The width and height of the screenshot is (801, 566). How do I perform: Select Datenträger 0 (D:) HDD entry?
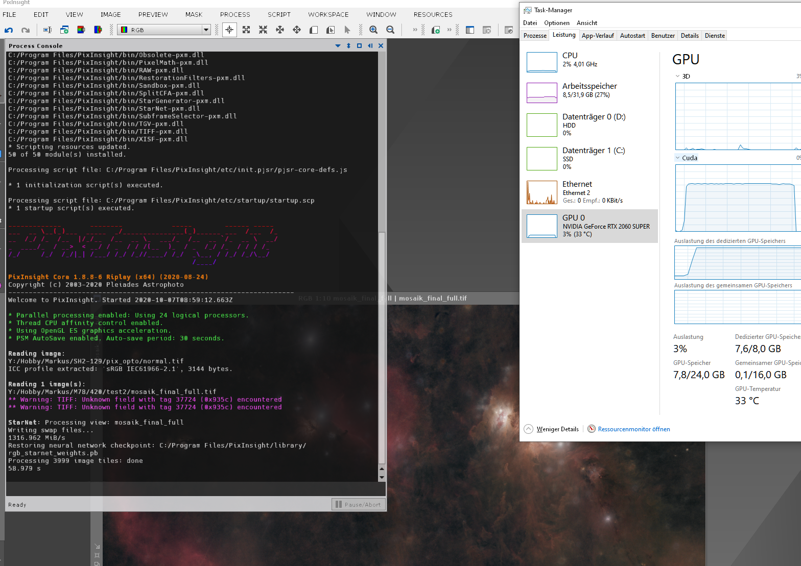pyautogui.click(x=590, y=125)
